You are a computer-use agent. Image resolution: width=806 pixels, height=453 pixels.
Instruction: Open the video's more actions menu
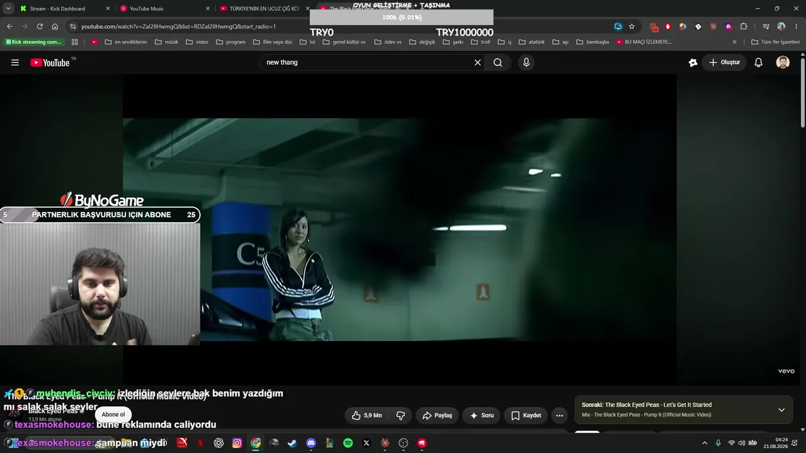[x=559, y=415]
